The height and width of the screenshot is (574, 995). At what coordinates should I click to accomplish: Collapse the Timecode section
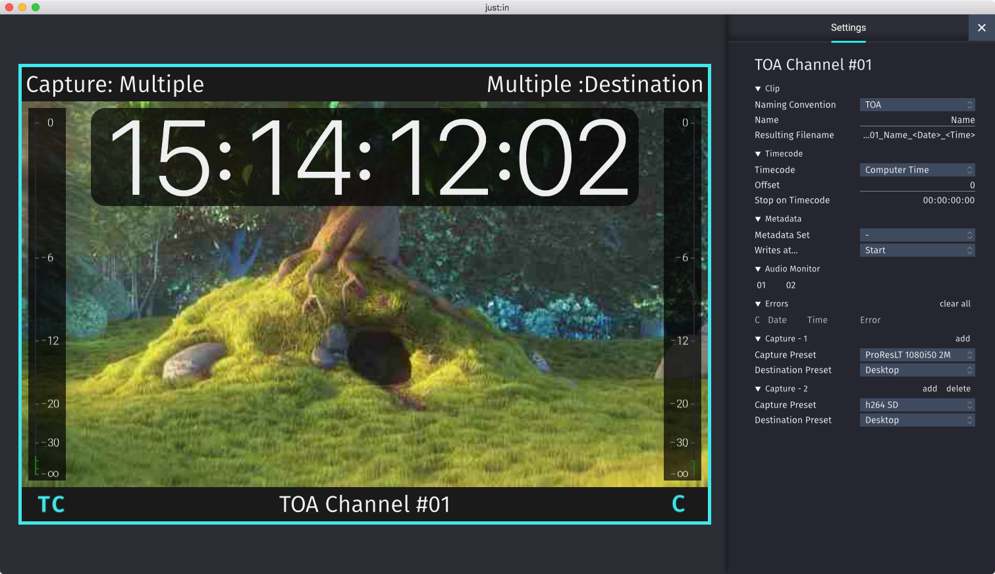click(x=758, y=154)
